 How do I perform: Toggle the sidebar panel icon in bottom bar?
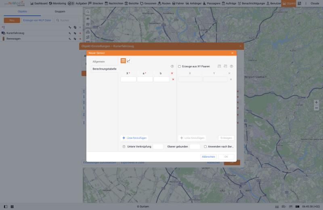6,206
